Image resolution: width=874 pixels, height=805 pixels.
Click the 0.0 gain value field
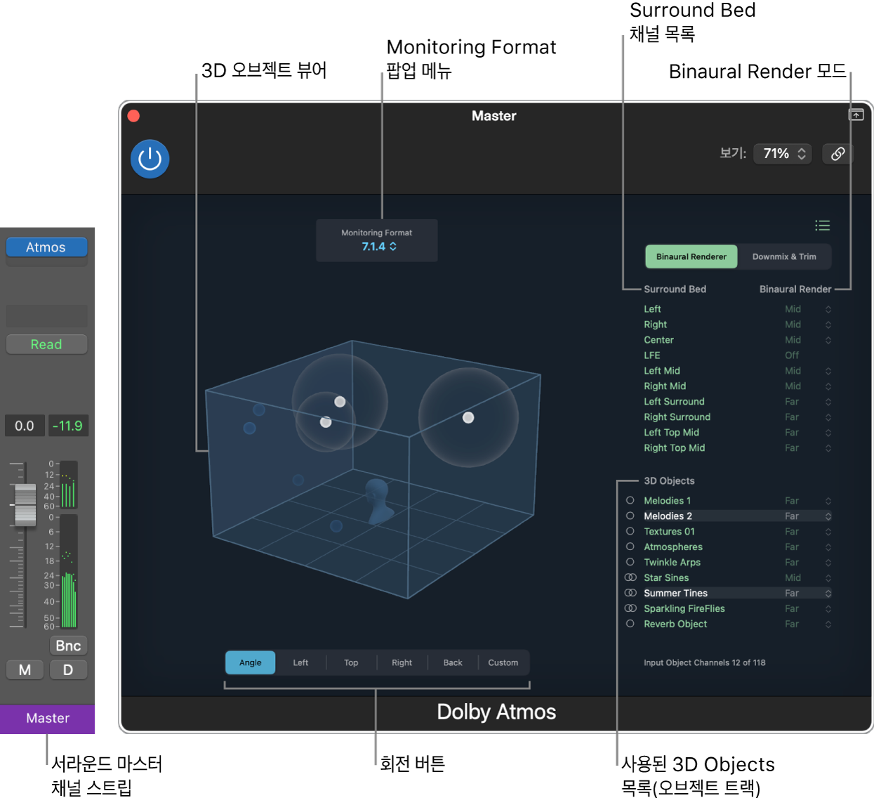[x=25, y=426]
